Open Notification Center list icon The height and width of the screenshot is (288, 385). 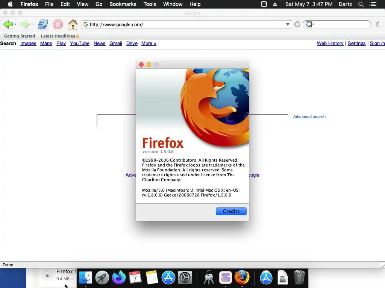coord(373,4)
